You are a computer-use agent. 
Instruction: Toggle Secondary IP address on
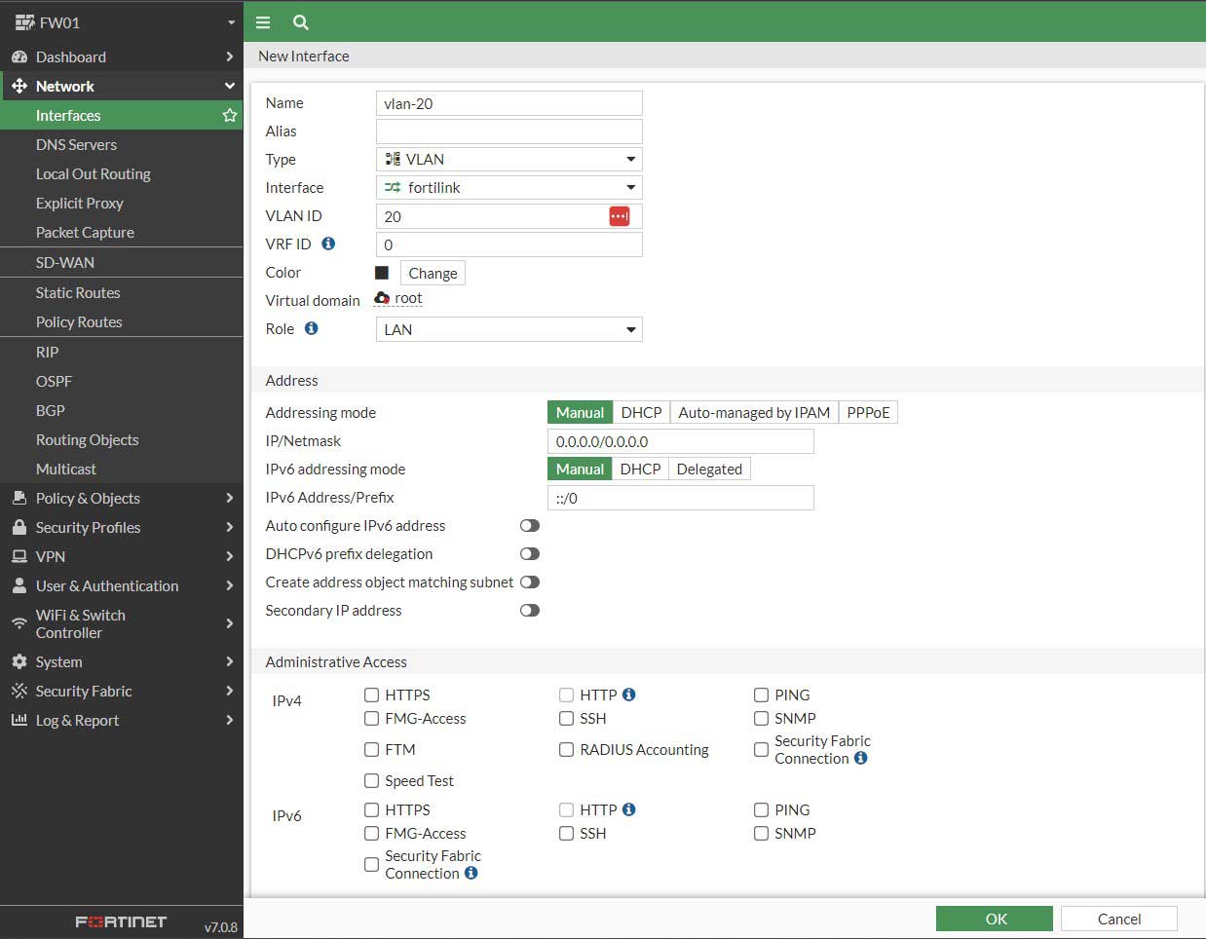tap(529, 610)
